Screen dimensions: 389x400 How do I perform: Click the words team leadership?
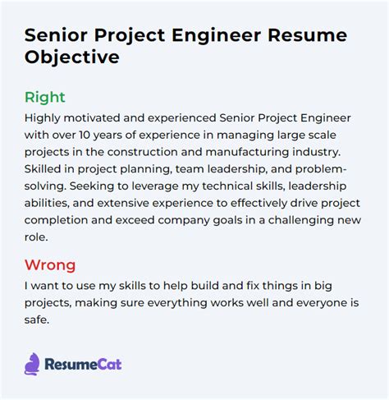(x=221, y=169)
